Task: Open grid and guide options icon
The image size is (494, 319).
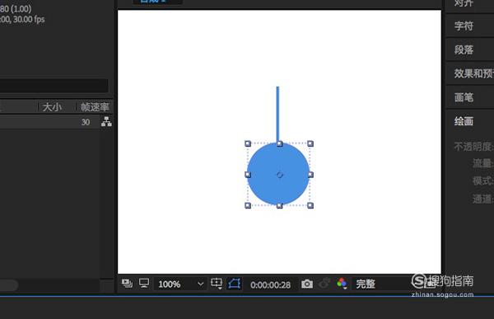Action: coord(217,284)
